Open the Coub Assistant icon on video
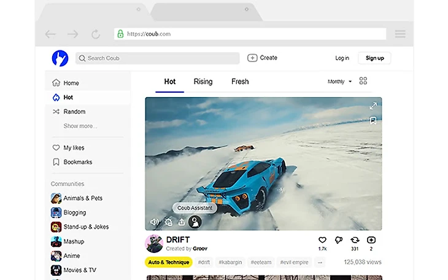 tap(195, 222)
